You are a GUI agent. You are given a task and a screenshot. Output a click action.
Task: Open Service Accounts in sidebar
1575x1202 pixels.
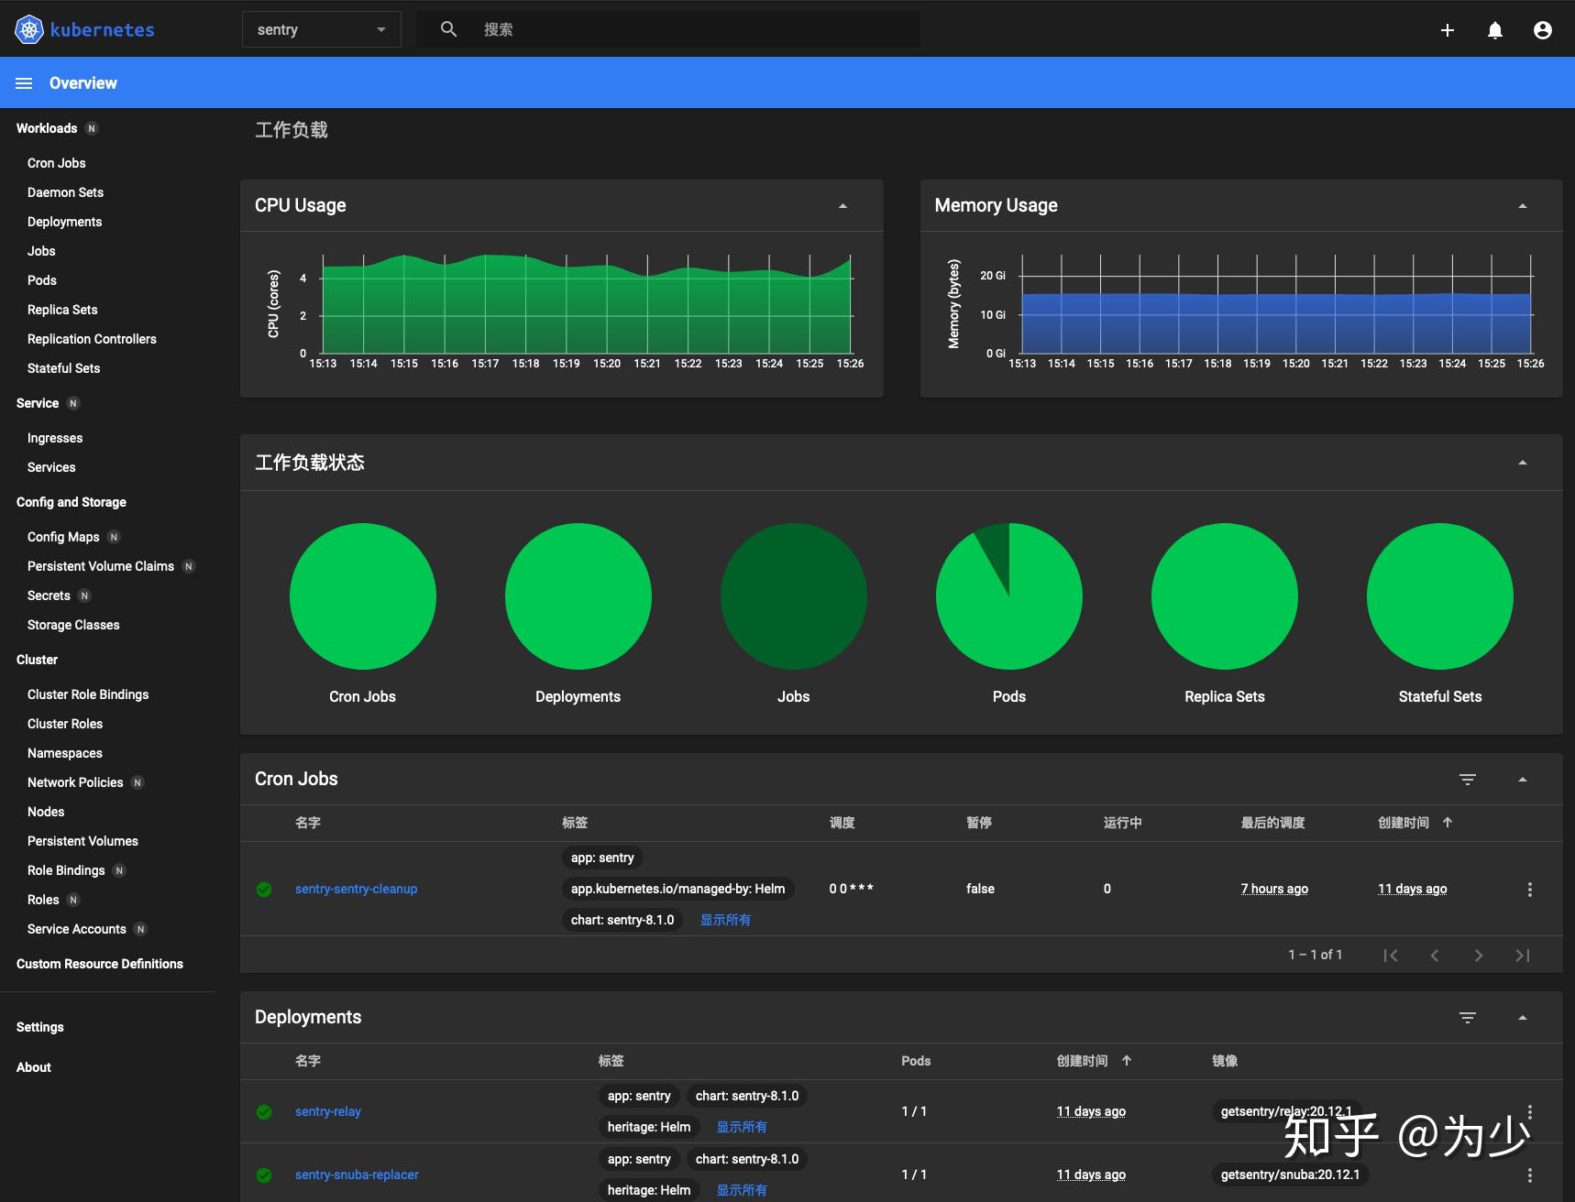click(77, 929)
